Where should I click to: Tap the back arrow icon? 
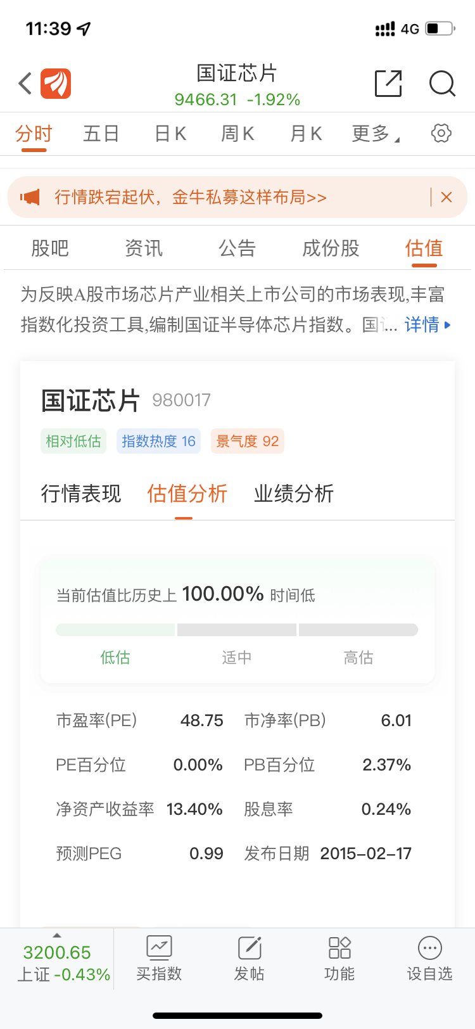coord(25,84)
